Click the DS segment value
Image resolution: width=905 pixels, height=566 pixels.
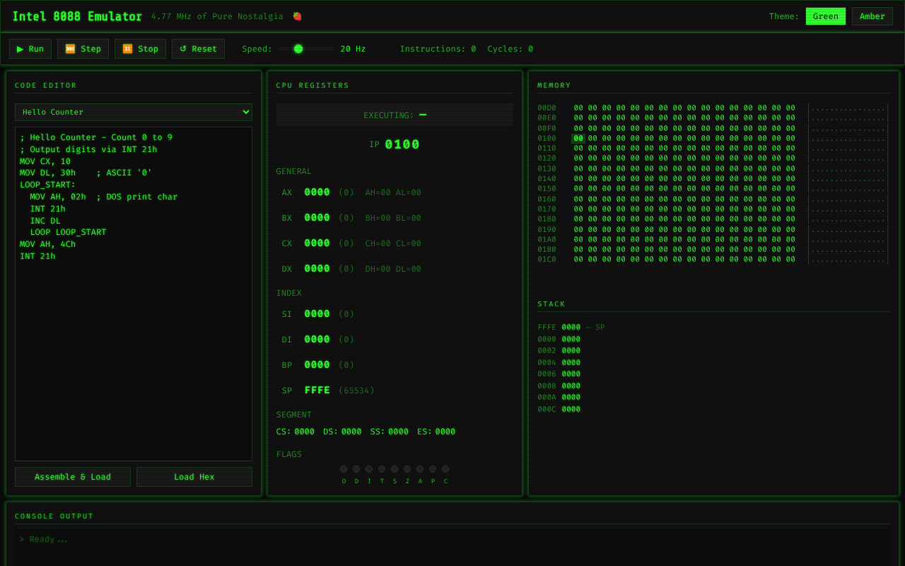pos(351,432)
